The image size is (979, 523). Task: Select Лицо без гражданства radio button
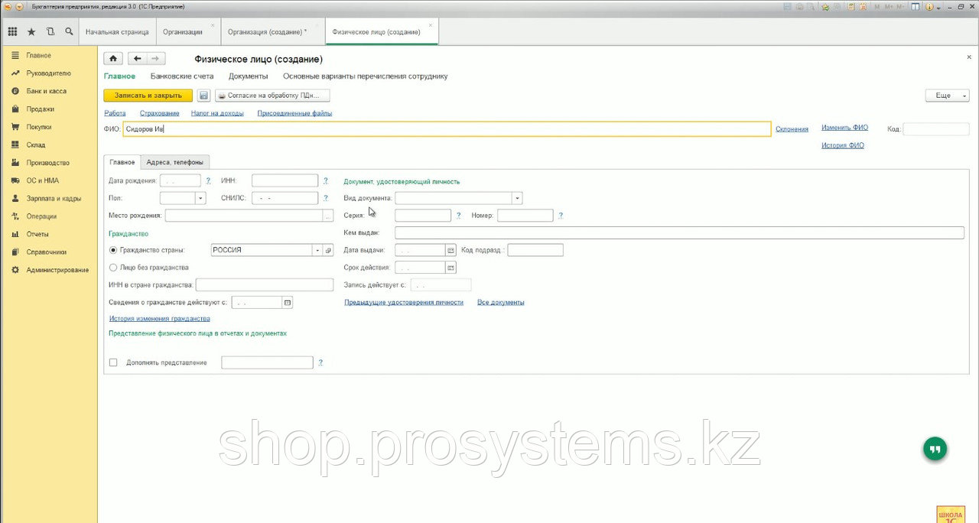pos(113,268)
